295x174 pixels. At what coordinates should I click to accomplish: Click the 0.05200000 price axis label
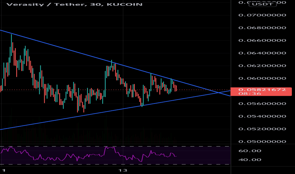[262, 129]
